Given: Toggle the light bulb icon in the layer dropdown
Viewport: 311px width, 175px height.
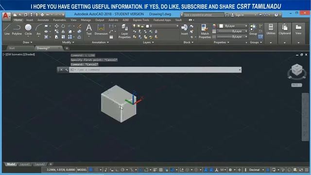Looking at the screenshot, I should pyautogui.click(x=134, y=26).
